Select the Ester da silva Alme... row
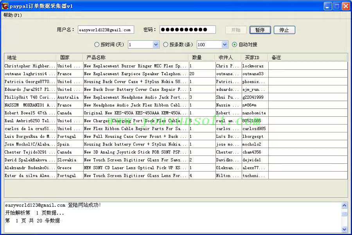Viewport: 352px width, 235px height. click(176, 175)
